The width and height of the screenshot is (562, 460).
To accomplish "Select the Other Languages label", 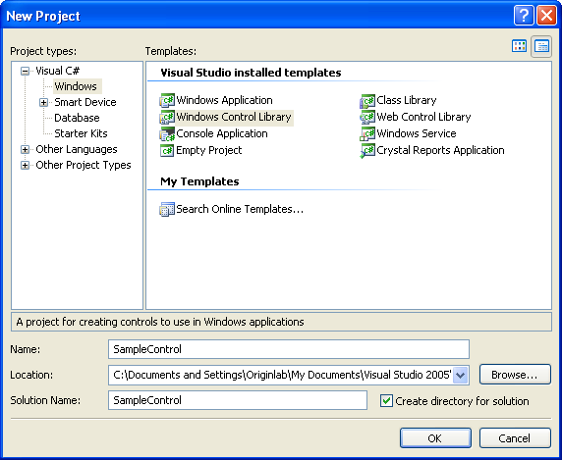I will coord(77,149).
